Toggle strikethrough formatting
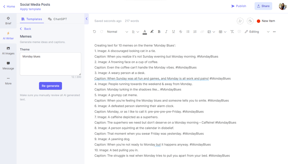Screen dimensions: 288x164 [x=181, y=32]
